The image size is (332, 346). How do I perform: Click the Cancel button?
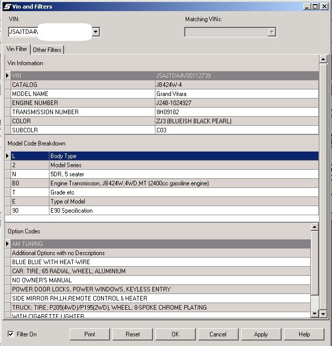click(x=218, y=334)
